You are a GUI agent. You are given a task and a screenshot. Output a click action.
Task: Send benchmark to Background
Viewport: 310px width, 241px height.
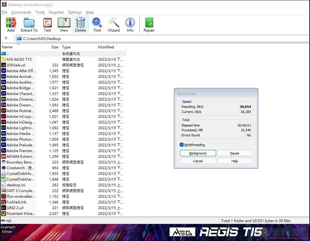pos(197,153)
